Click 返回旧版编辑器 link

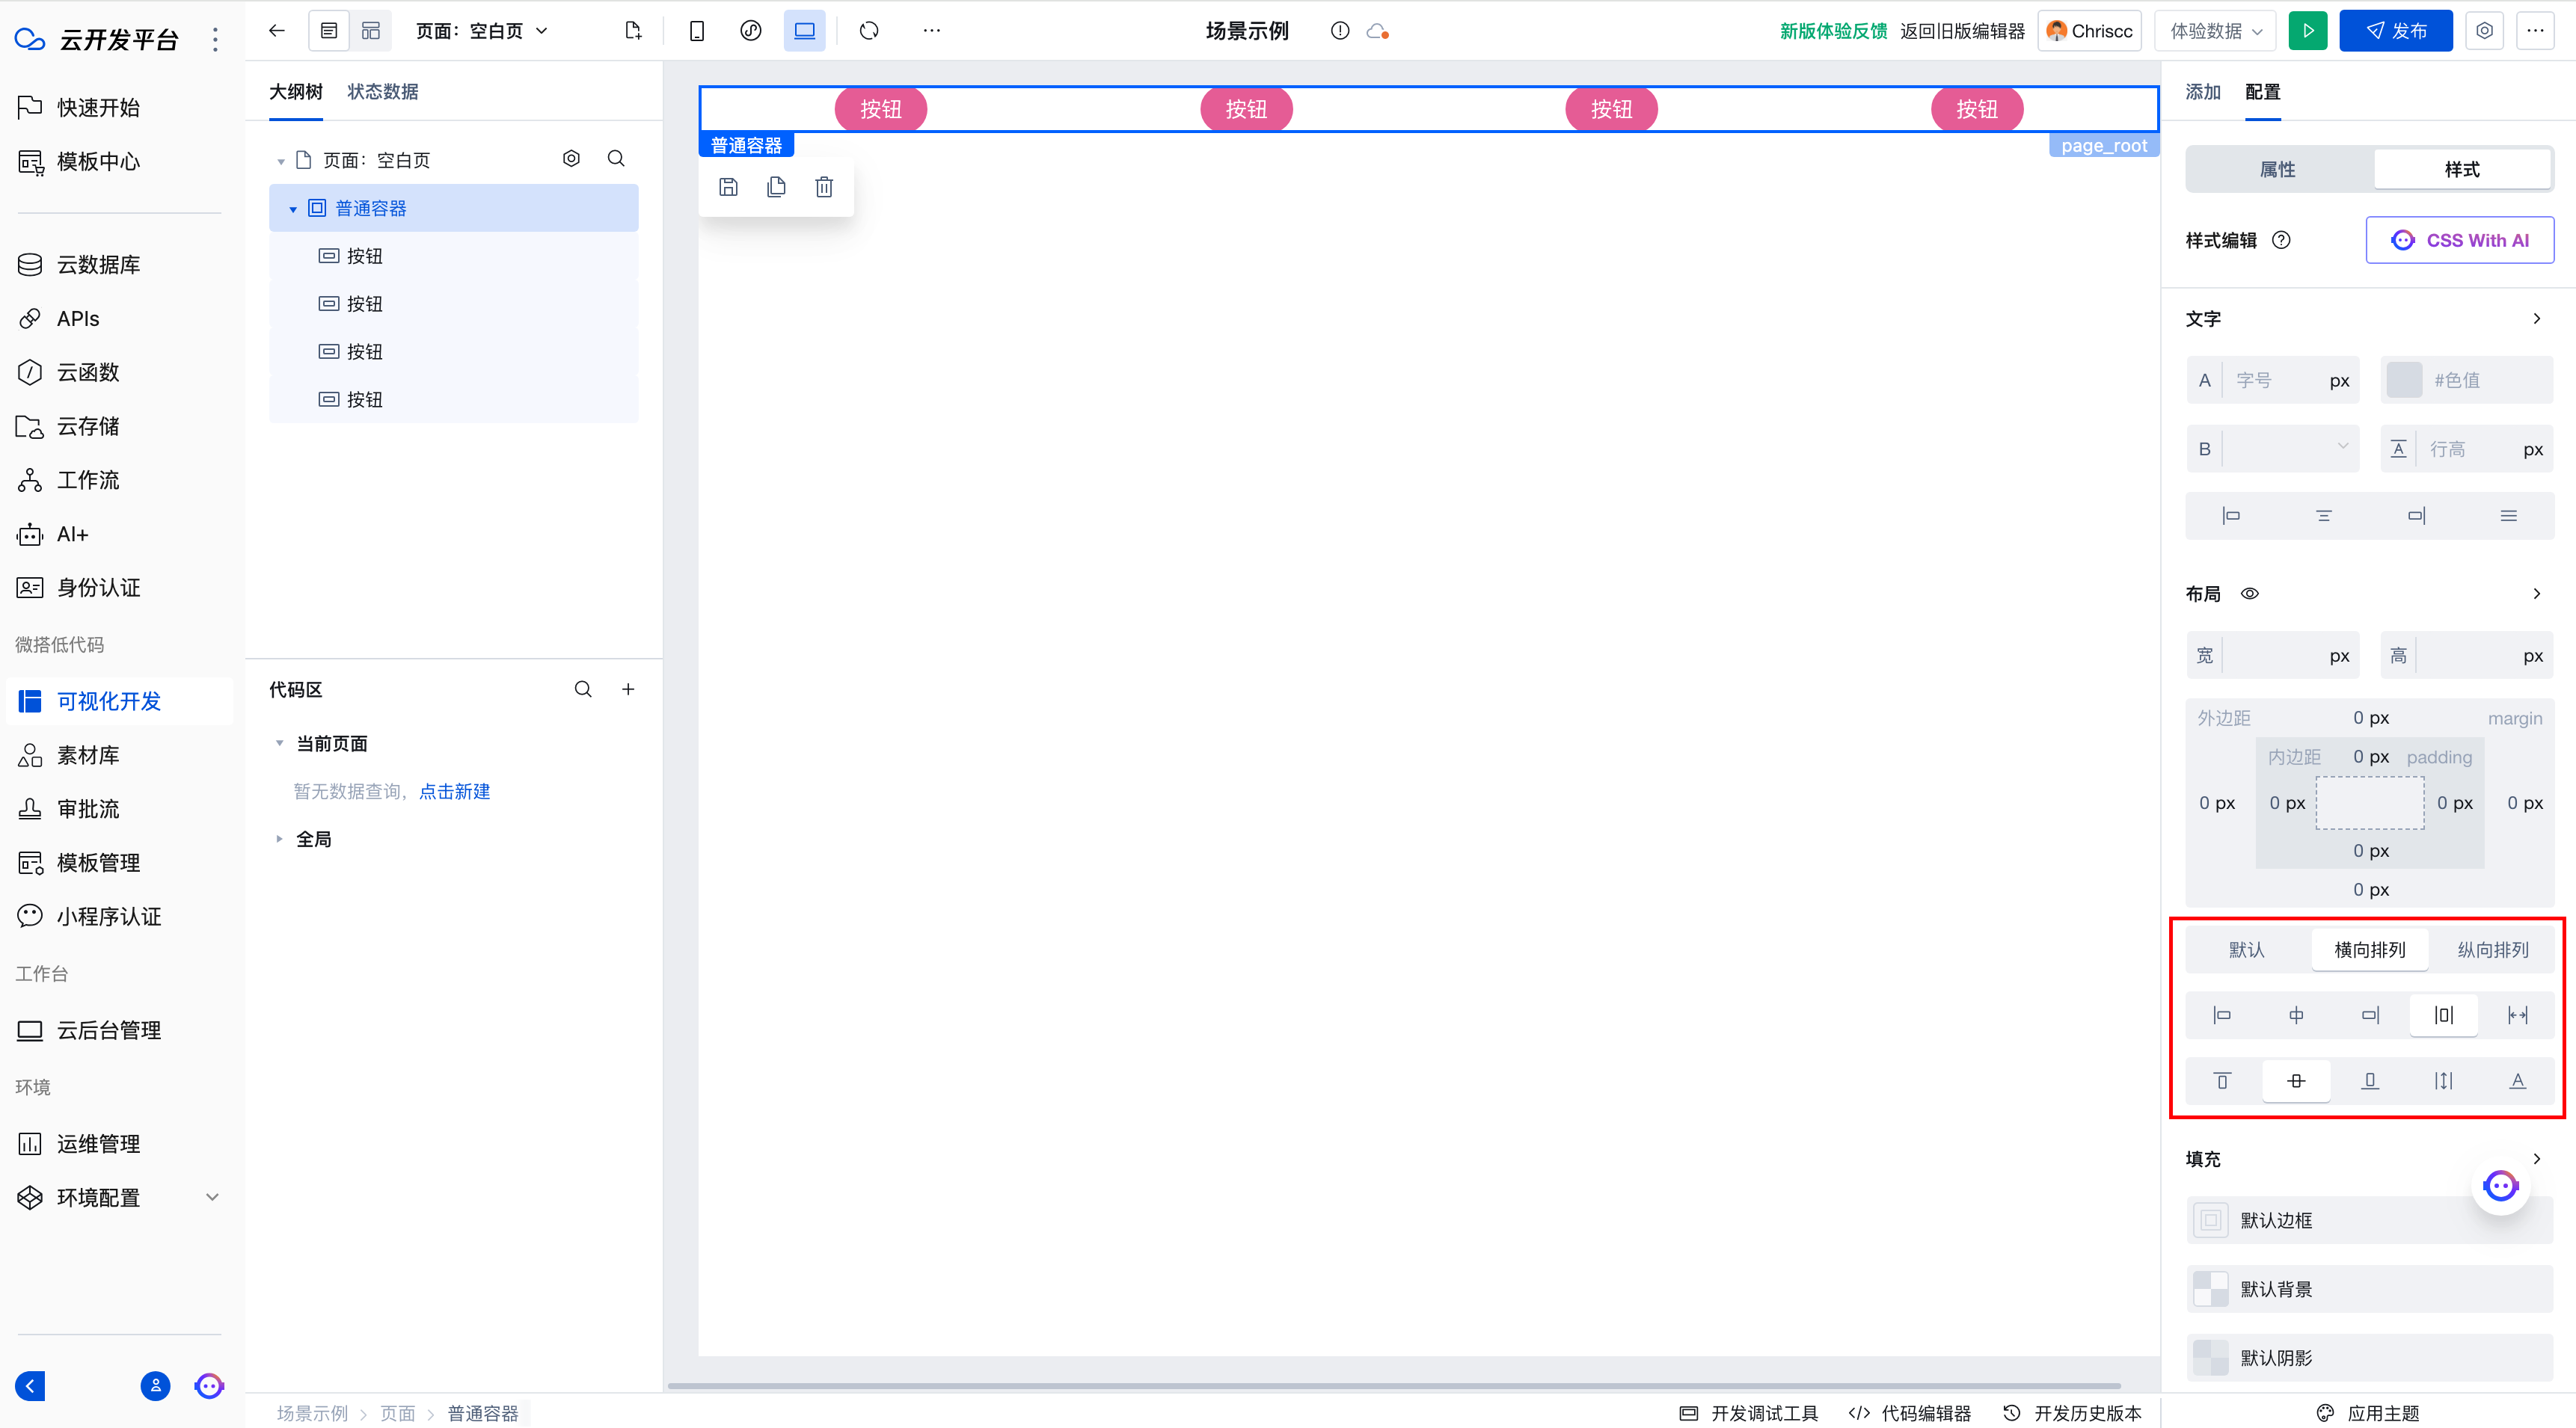[1962, 31]
